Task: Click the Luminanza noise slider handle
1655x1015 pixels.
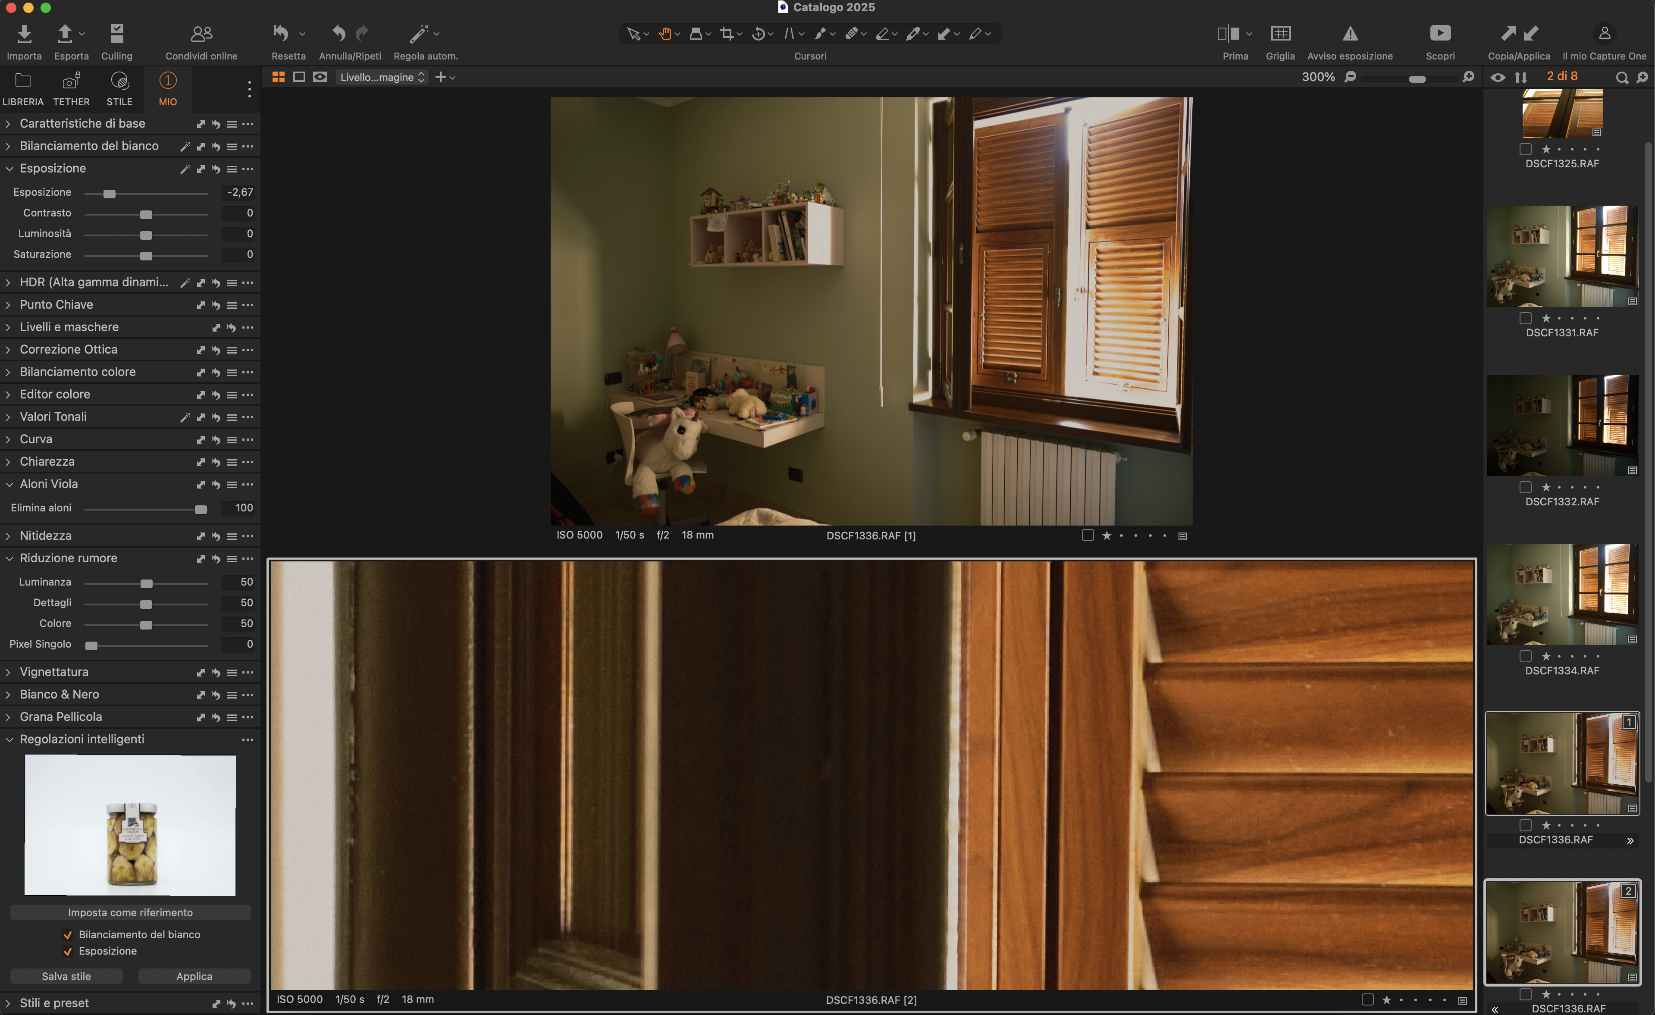Action: pyautogui.click(x=147, y=584)
